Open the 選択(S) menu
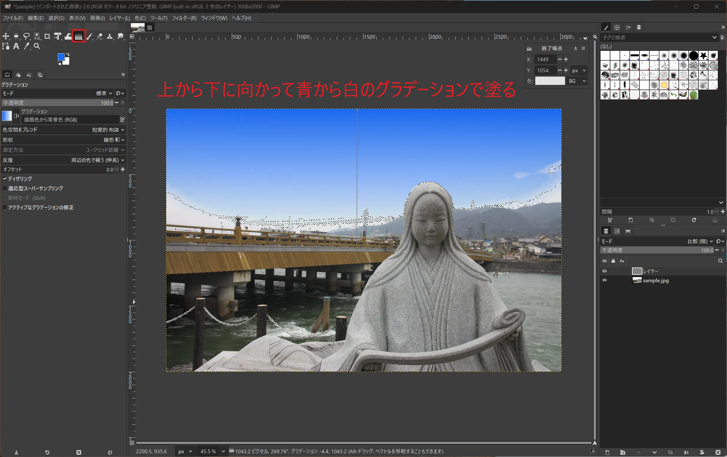This screenshot has width=727, height=457. point(56,18)
